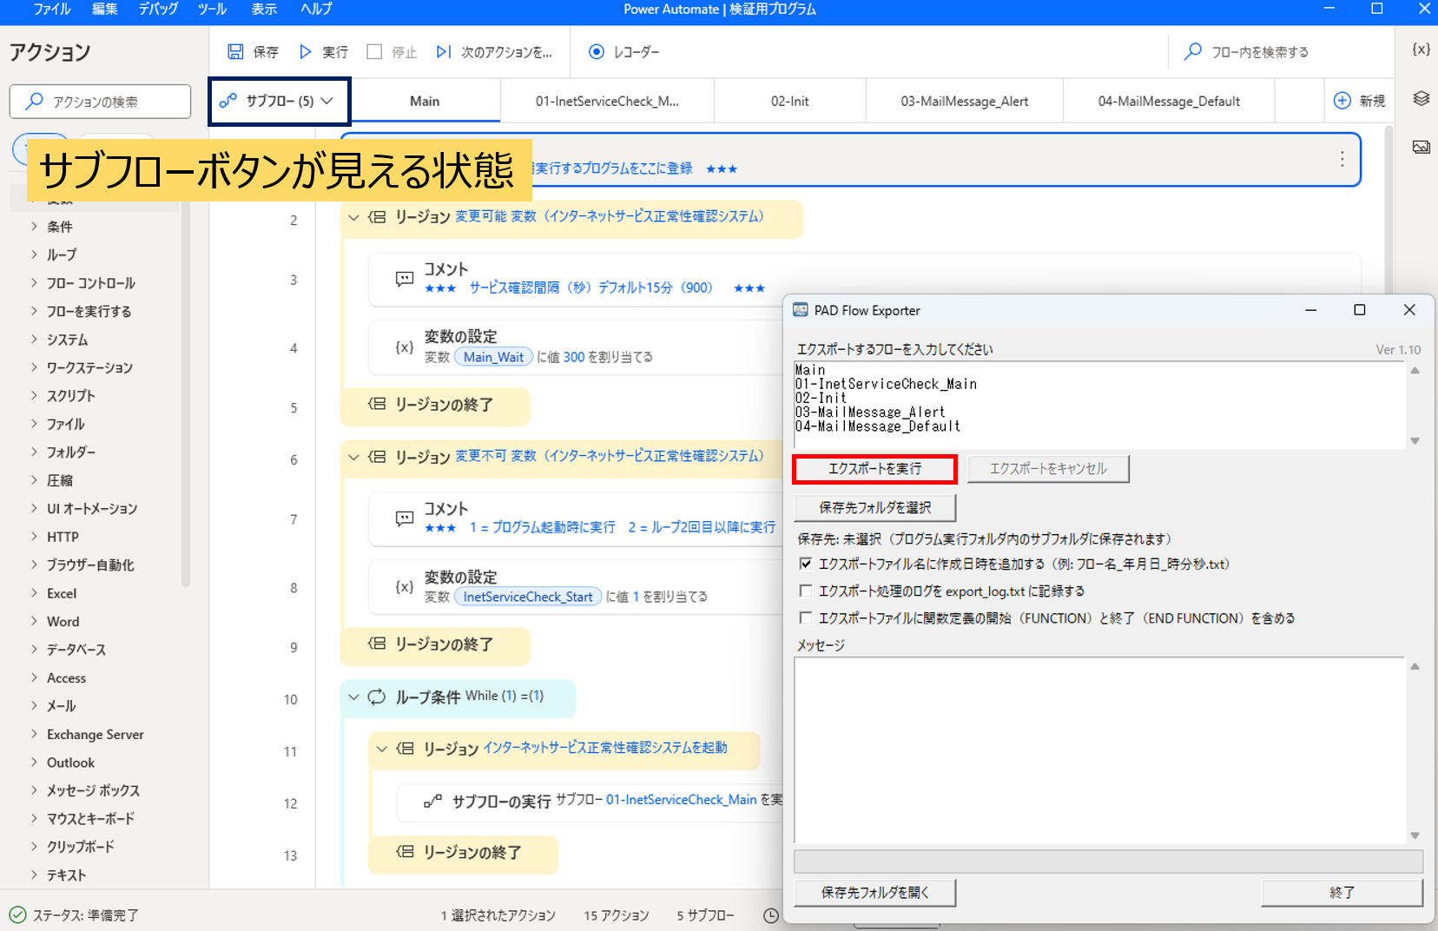Expand the Word action group

[34, 621]
